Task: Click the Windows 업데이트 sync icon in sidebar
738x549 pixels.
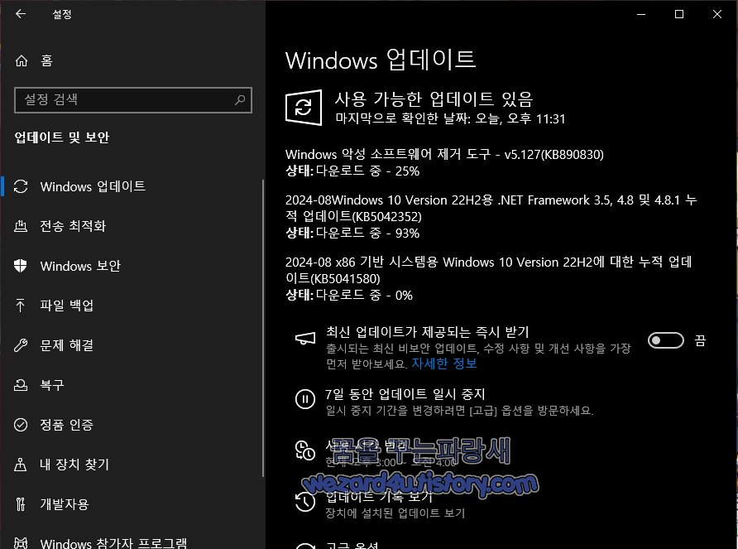Action: coord(21,186)
